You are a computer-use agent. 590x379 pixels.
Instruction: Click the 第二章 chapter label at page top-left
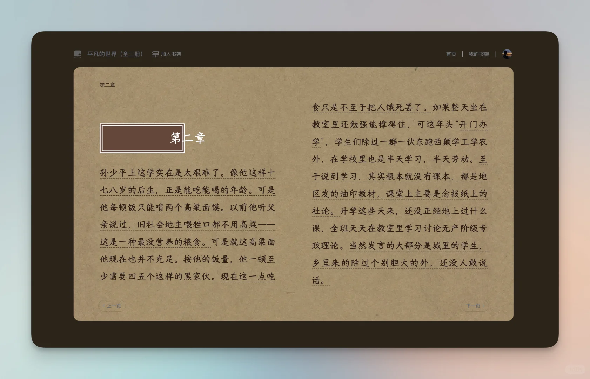click(107, 85)
